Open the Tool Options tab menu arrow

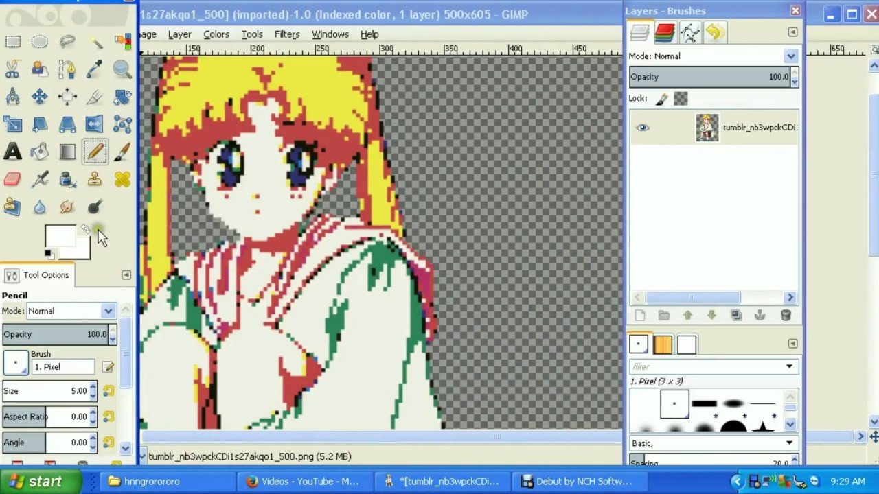126,275
